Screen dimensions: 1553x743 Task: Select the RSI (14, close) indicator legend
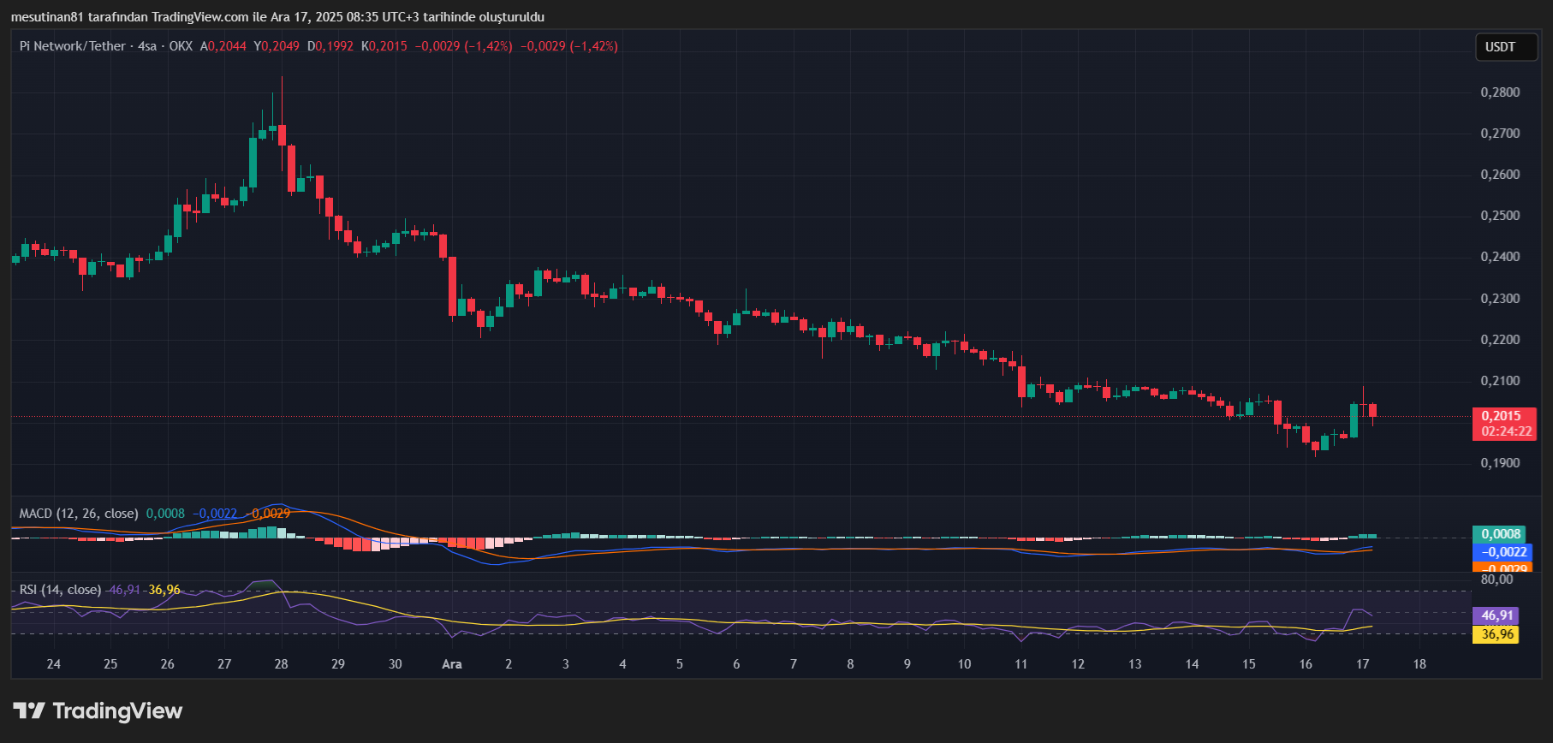pyautogui.click(x=60, y=590)
